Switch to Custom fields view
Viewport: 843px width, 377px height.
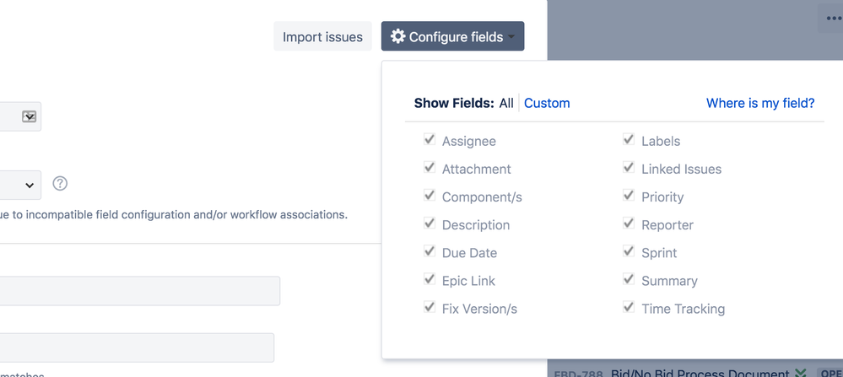(x=547, y=103)
